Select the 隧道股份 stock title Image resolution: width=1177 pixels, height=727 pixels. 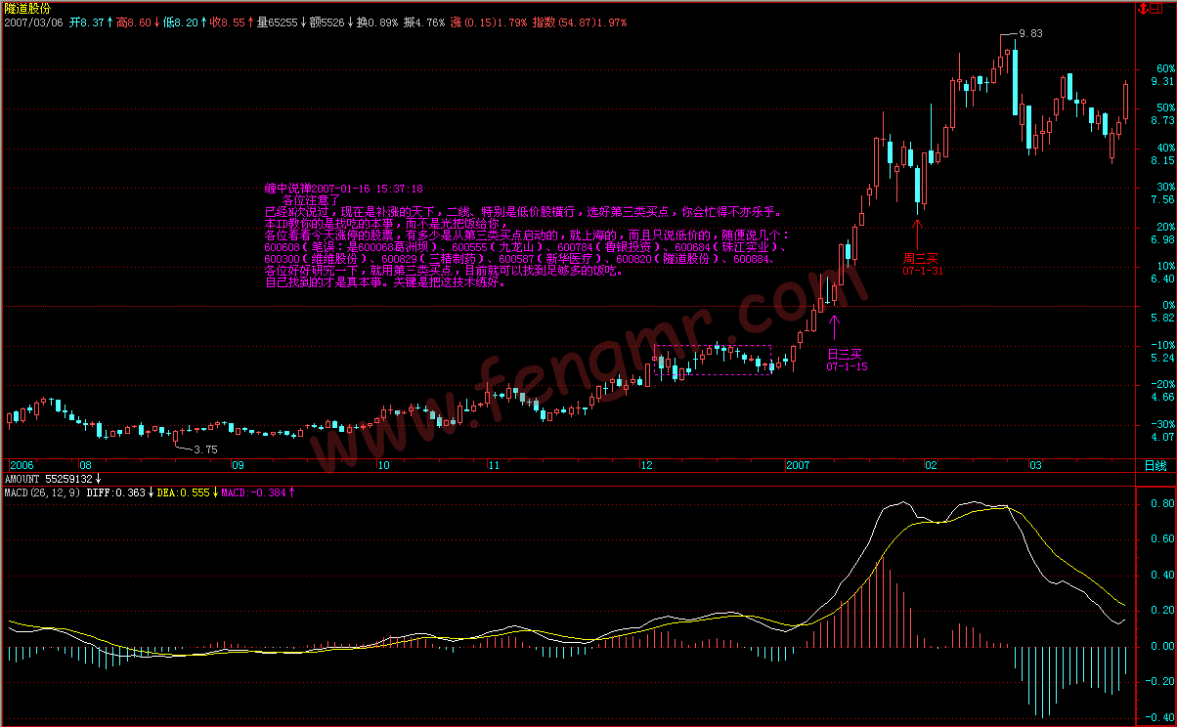coord(26,8)
